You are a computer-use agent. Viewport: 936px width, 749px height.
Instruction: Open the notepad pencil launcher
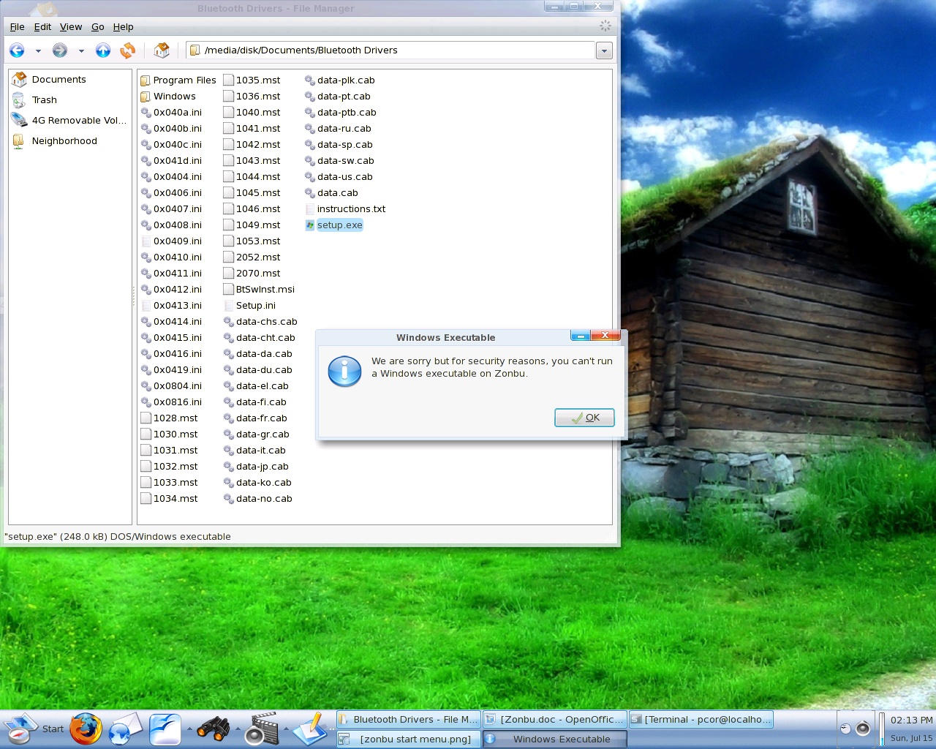309,729
